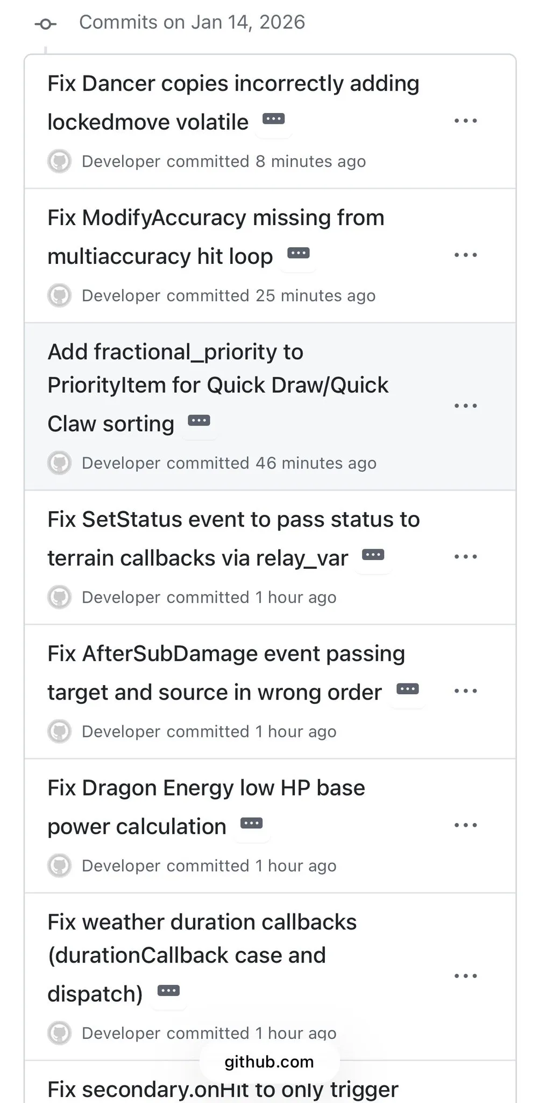Open actions menu for weather duration commit
This screenshot has height=1103, width=539.
coord(465,975)
